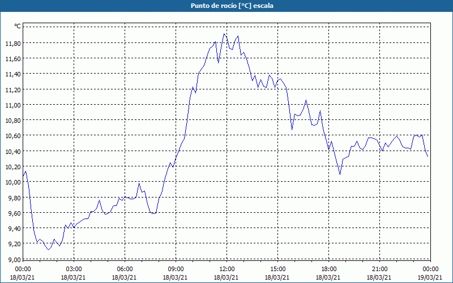Click the 11,80 y-axis label
Viewport: 453px width, 283px height.
click(x=13, y=44)
